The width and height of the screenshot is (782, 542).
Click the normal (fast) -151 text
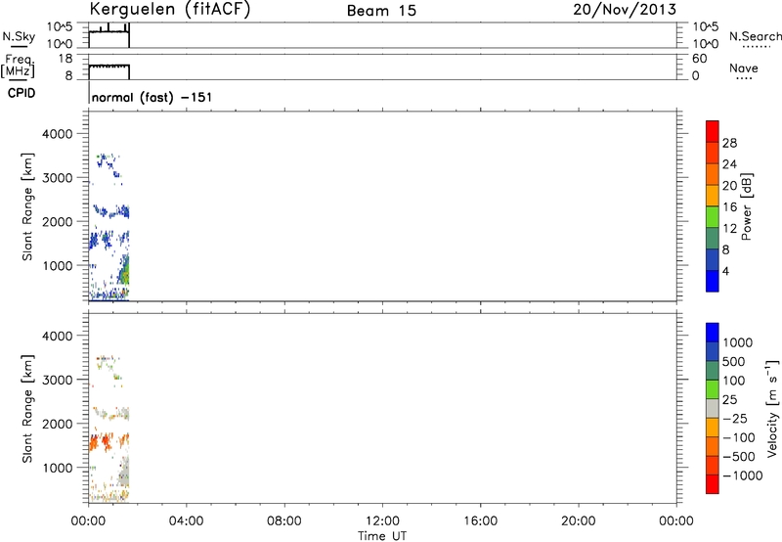coord(152,97)
